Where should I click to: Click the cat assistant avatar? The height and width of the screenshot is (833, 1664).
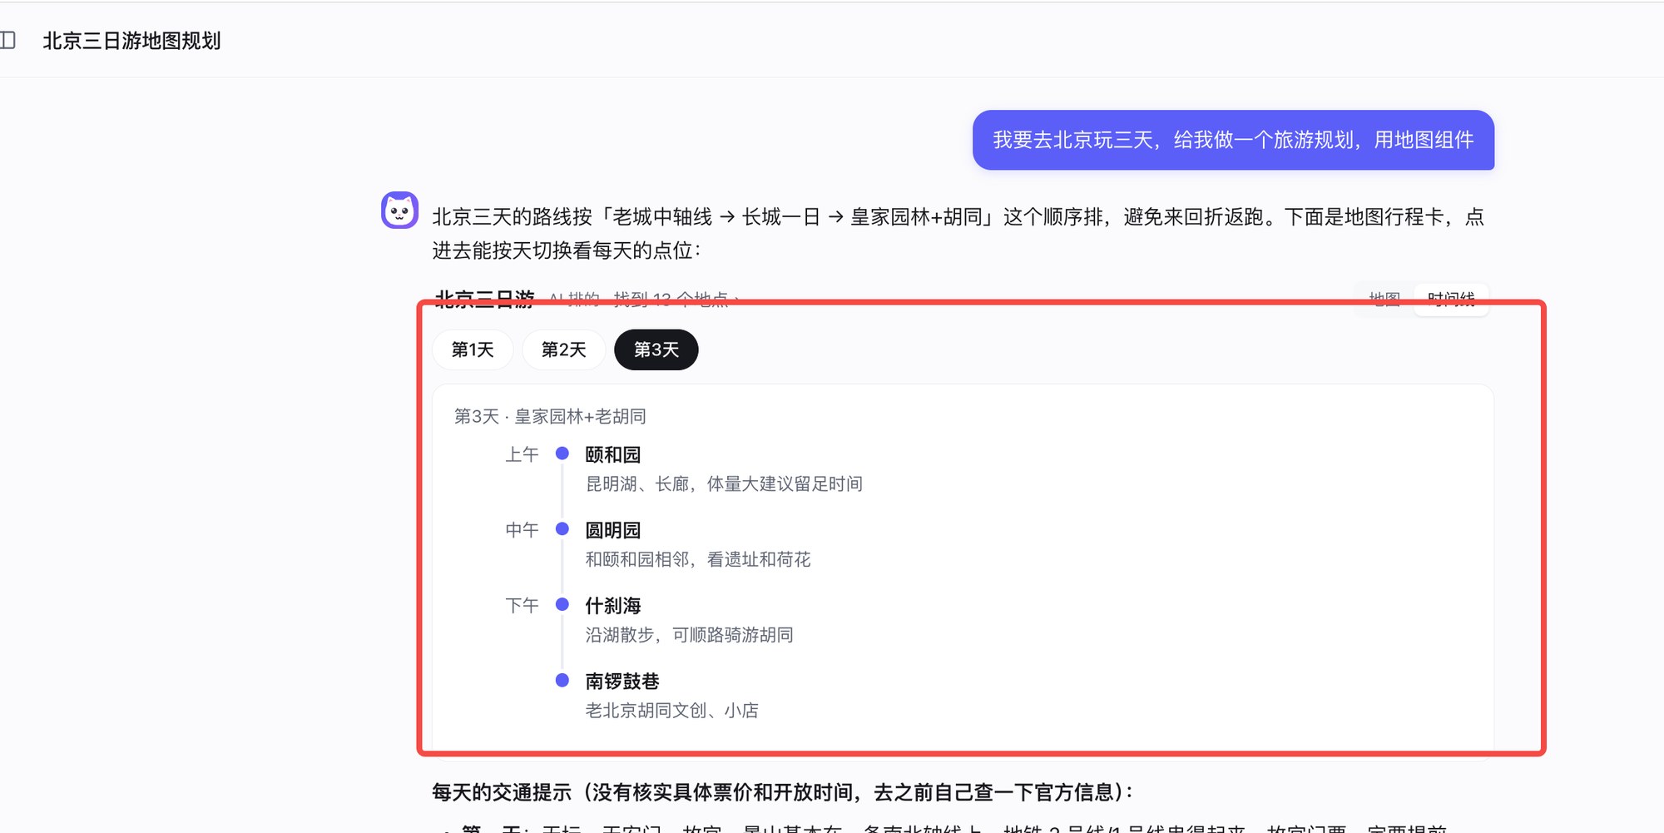coord(399,210)
